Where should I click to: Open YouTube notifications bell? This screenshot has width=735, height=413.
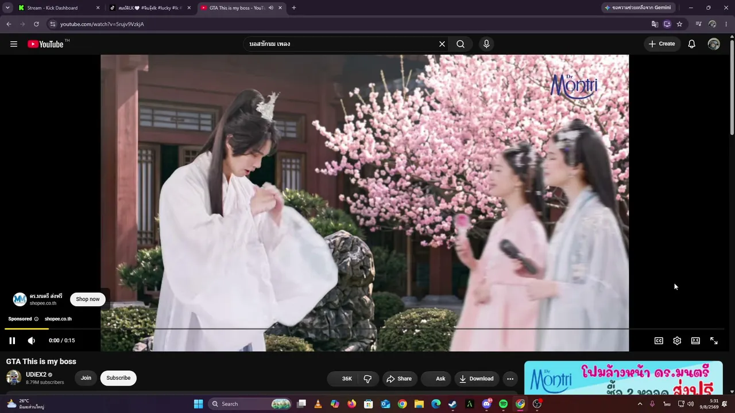click(x=692, y=44)
